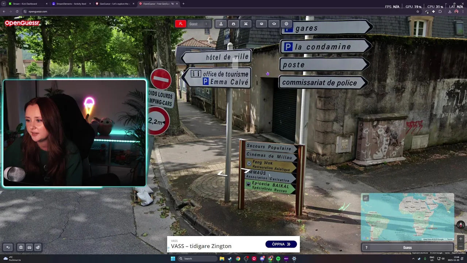Click ÖPPNA button in the ad
This screenshot has width=467, height=263.
281,244
